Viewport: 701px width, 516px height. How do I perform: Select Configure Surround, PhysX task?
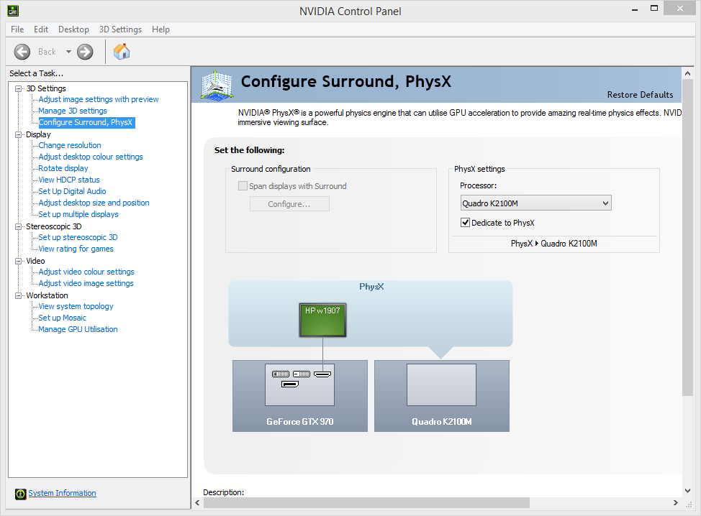tap(86, 122)
